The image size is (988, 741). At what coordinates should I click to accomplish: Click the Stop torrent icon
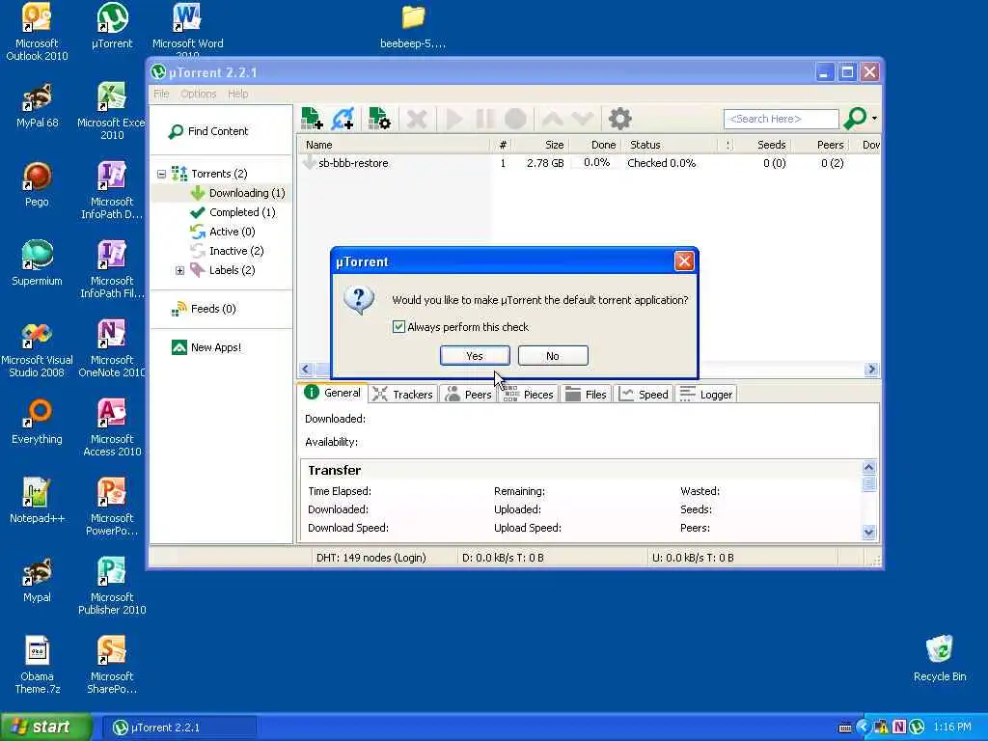tap(515, 119)
